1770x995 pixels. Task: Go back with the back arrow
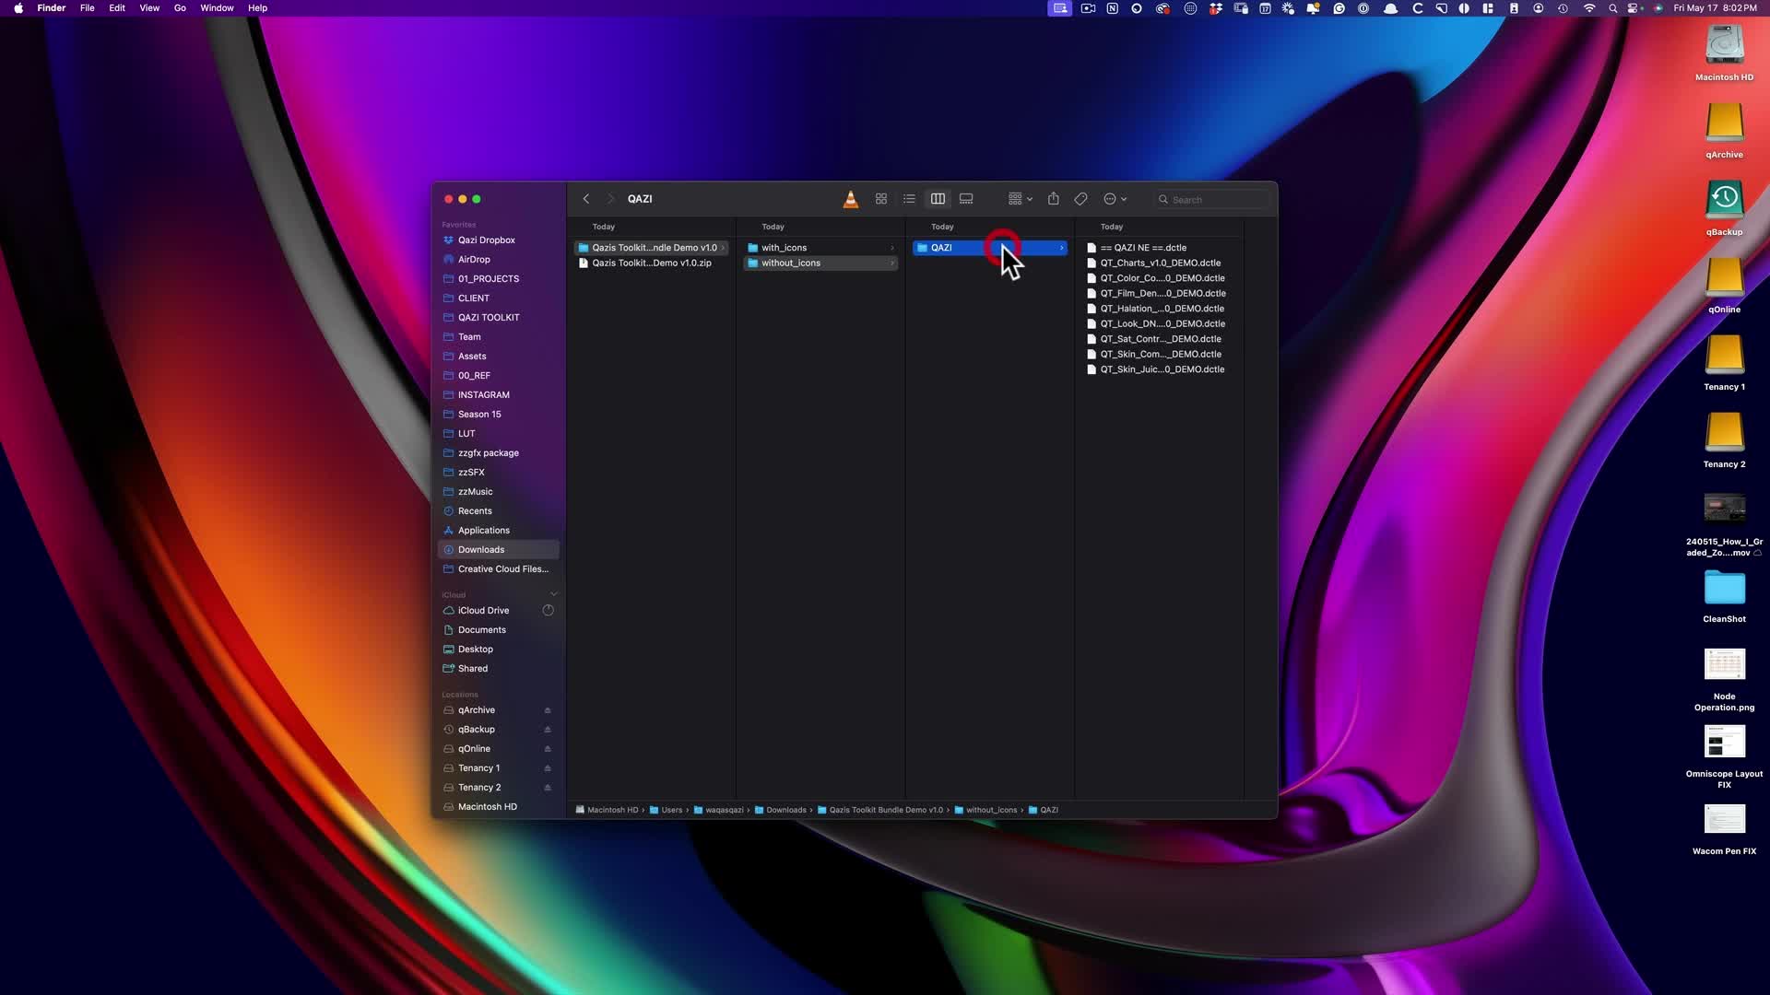point(586,199)
